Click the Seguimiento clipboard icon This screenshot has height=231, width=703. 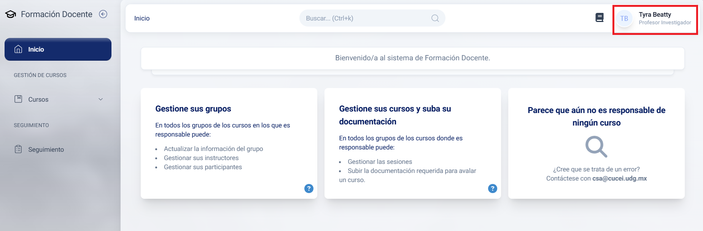pyautogui.click(x=18, y=149)
